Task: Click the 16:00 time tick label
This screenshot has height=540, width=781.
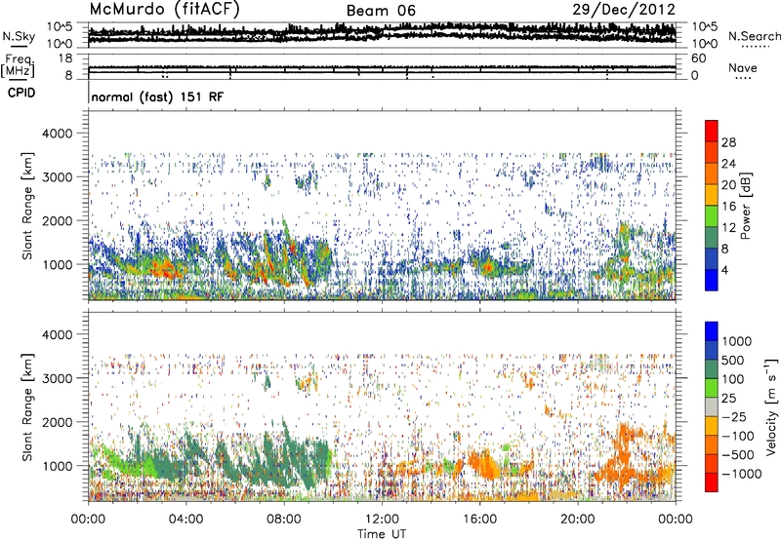Action: pyautogui.click(x=479, y=520)
